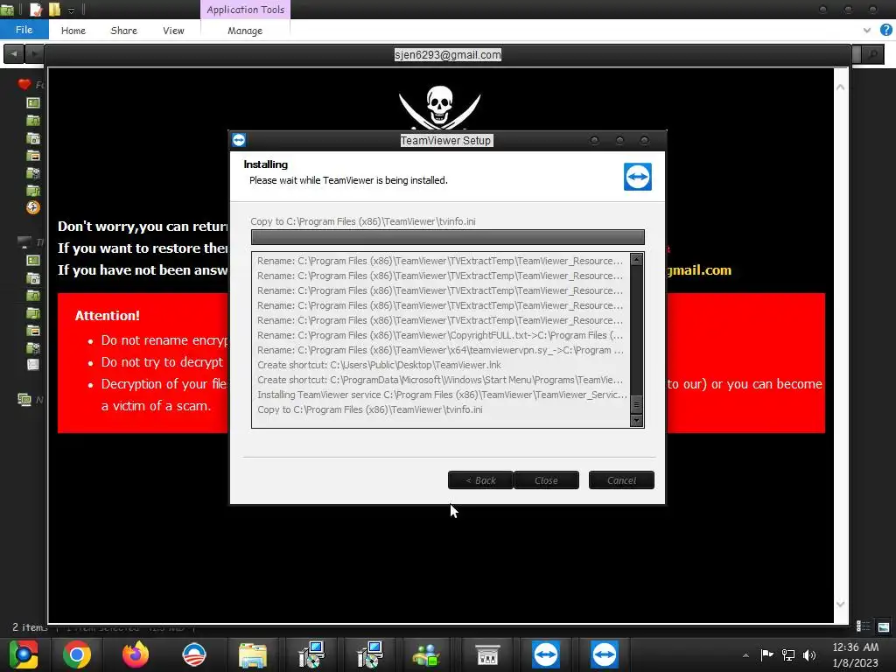
Task: Select the Start Menu 'Create shortcut' log line
Action: [x=440, y=380]
